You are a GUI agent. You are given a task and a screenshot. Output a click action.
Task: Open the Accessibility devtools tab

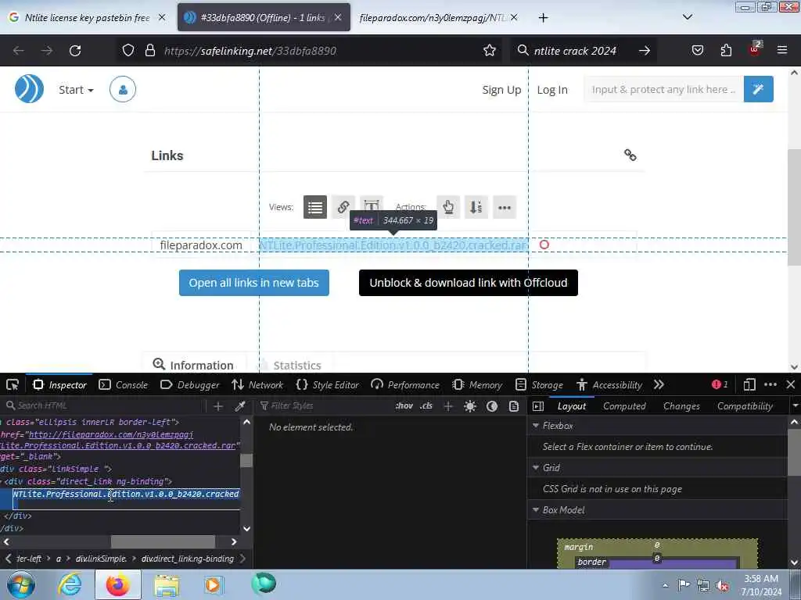point(609,384)
